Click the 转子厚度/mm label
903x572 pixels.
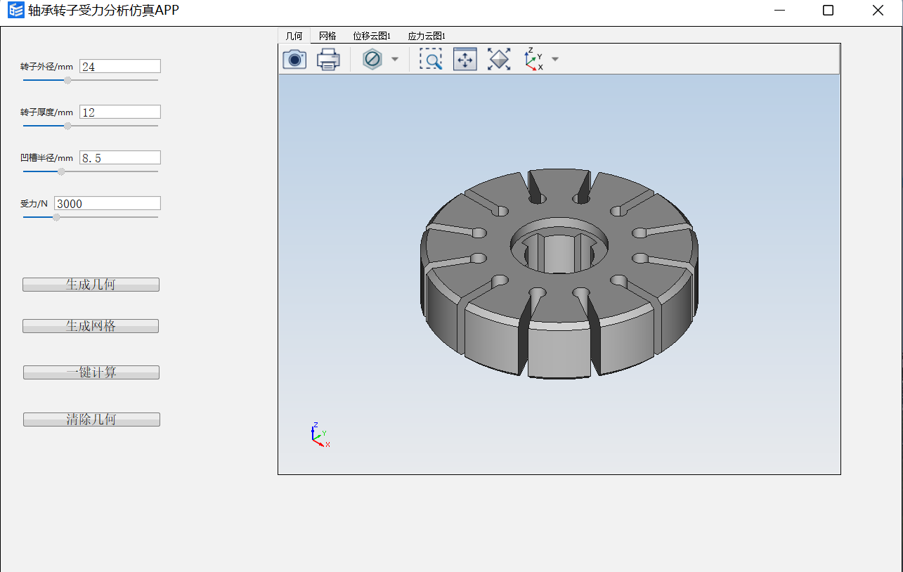pos(46,112)
